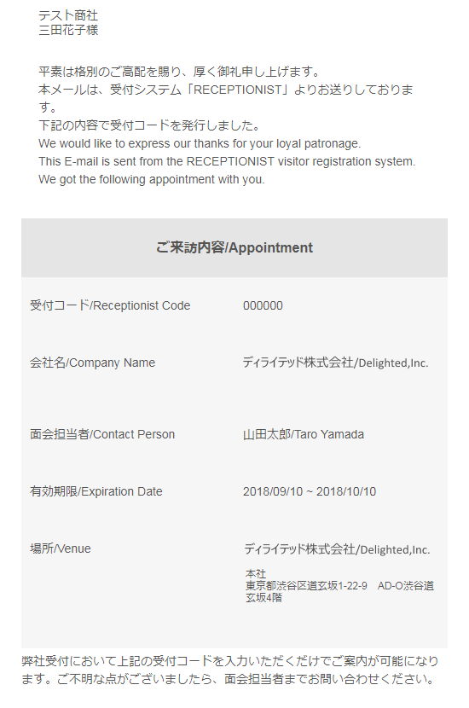Click 'This E-mail is sent from' sentence
The image size is (469, 708).
pos(227,161)
